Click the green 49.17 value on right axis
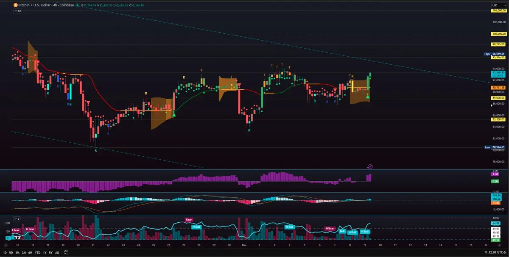Image resolution: width=509 pixels, height=257 pixels. tap(496, 240)
